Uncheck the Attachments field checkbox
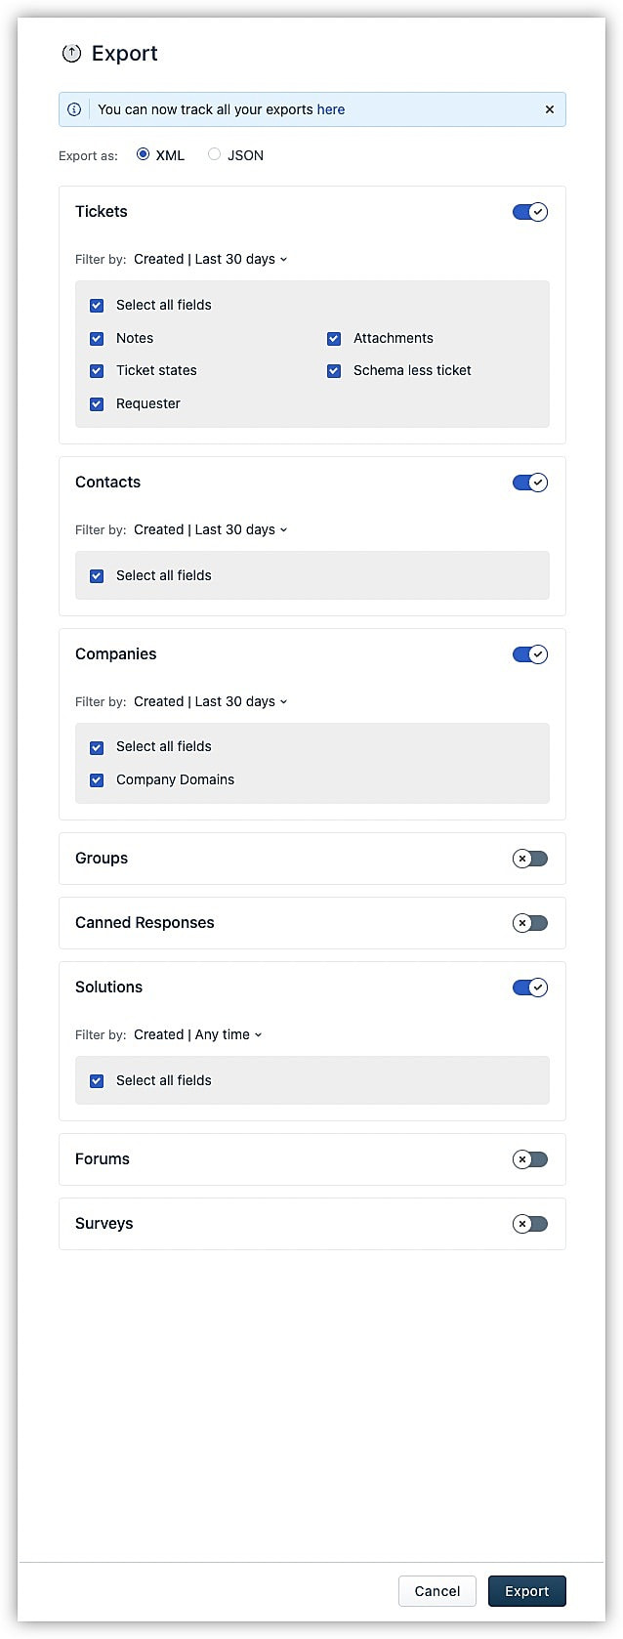The height and width of the screenshot is (1639, 623). pyautogui.click(x=334, y=338)
